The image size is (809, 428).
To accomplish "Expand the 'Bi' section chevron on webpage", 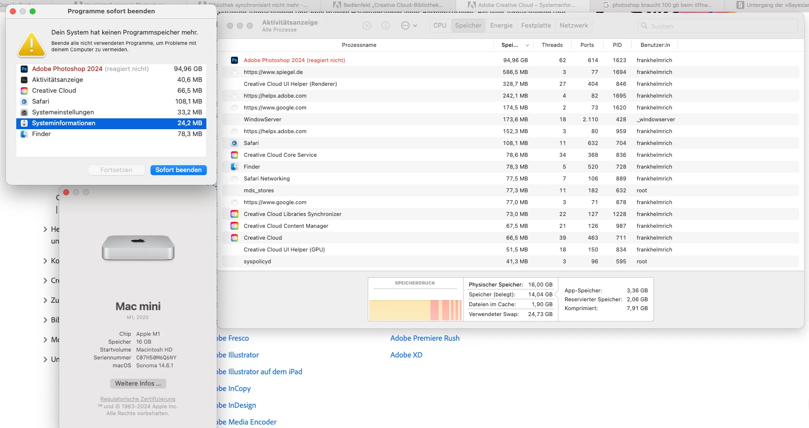I will click(x=45, y=320).
